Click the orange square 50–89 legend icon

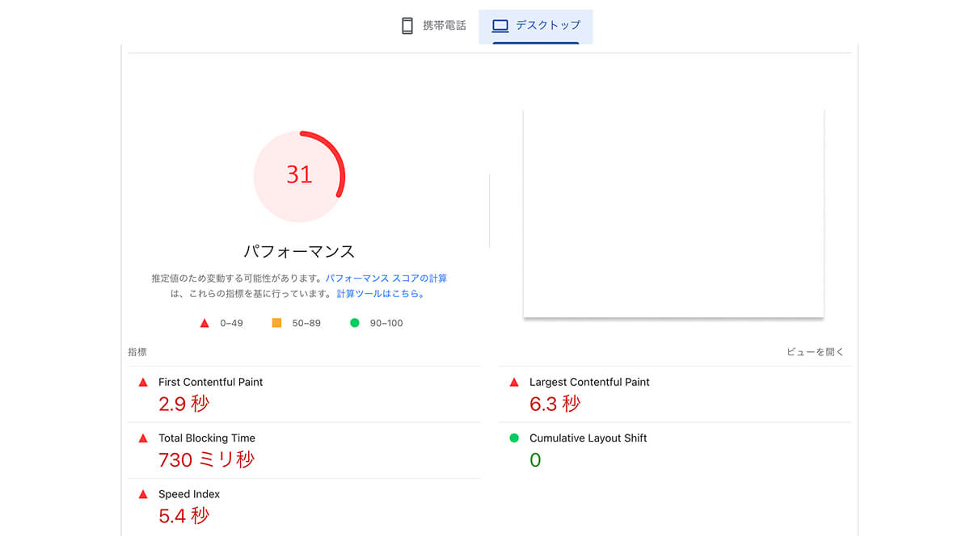tap(276, 323)
